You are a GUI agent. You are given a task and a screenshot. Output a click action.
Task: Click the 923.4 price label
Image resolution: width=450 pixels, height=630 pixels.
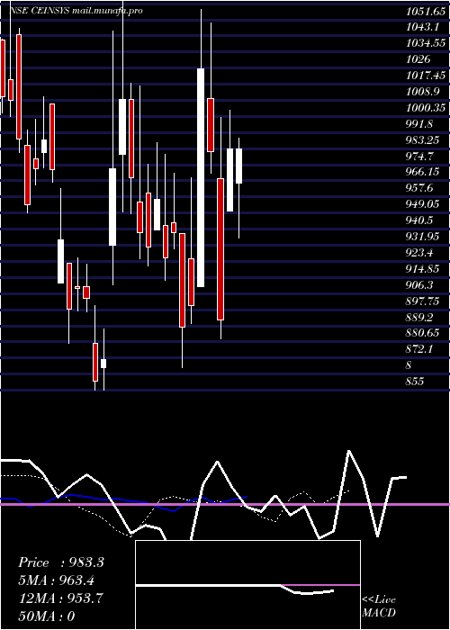pyautogui.click(x=419, y=252)
